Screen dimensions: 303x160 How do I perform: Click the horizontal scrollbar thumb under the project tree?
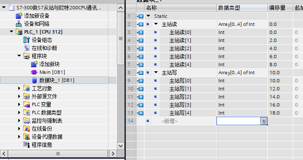[58, 154]
